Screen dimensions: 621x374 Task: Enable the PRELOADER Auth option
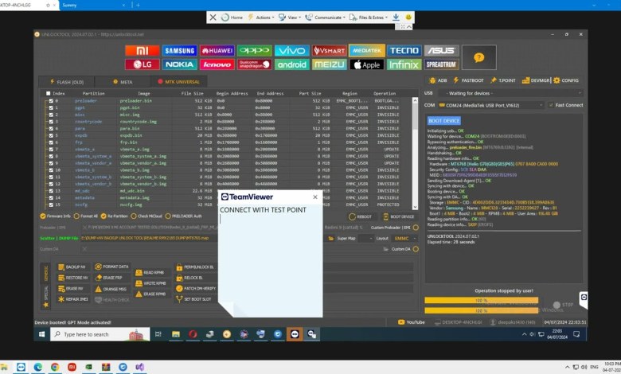tap(184, 216)
